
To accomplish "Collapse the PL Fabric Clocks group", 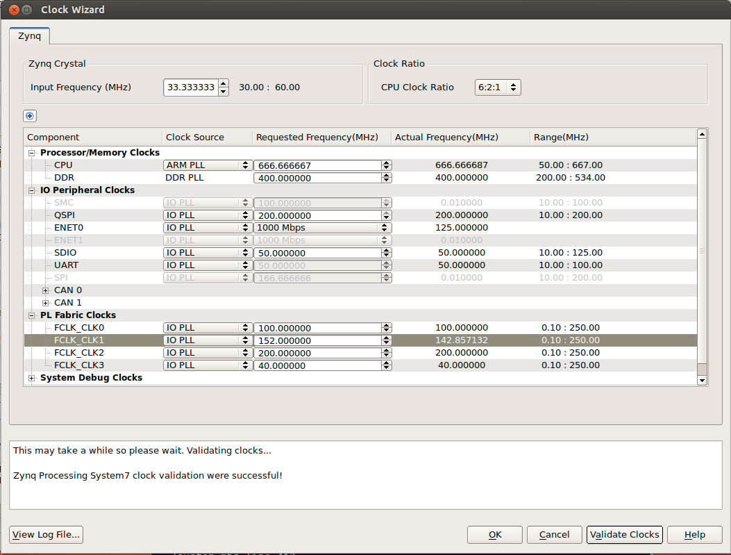I will [31, 315].
